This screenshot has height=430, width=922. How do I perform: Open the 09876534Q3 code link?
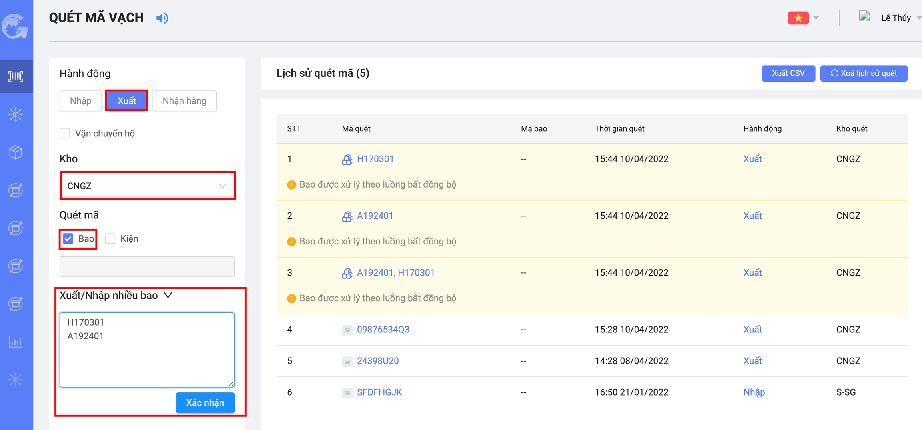point(383,330)
